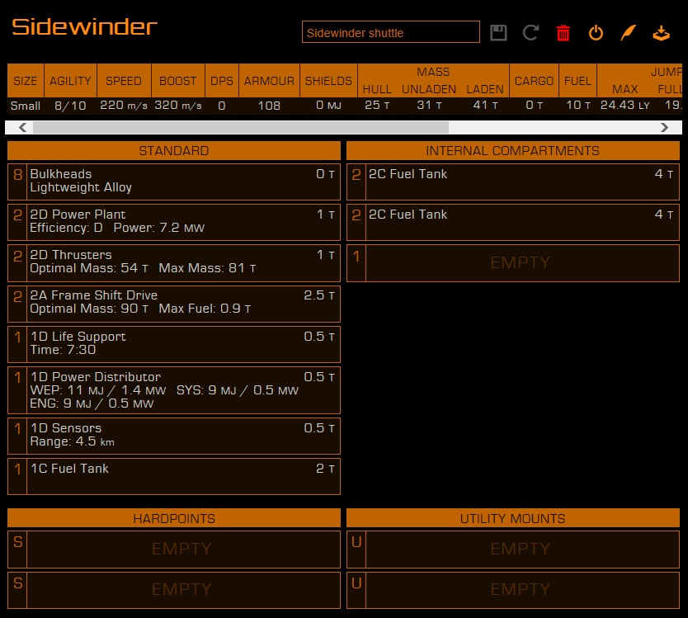Click the SPEED column header
The height and width of the screenshot is (618, 688).
coord(124,81)
